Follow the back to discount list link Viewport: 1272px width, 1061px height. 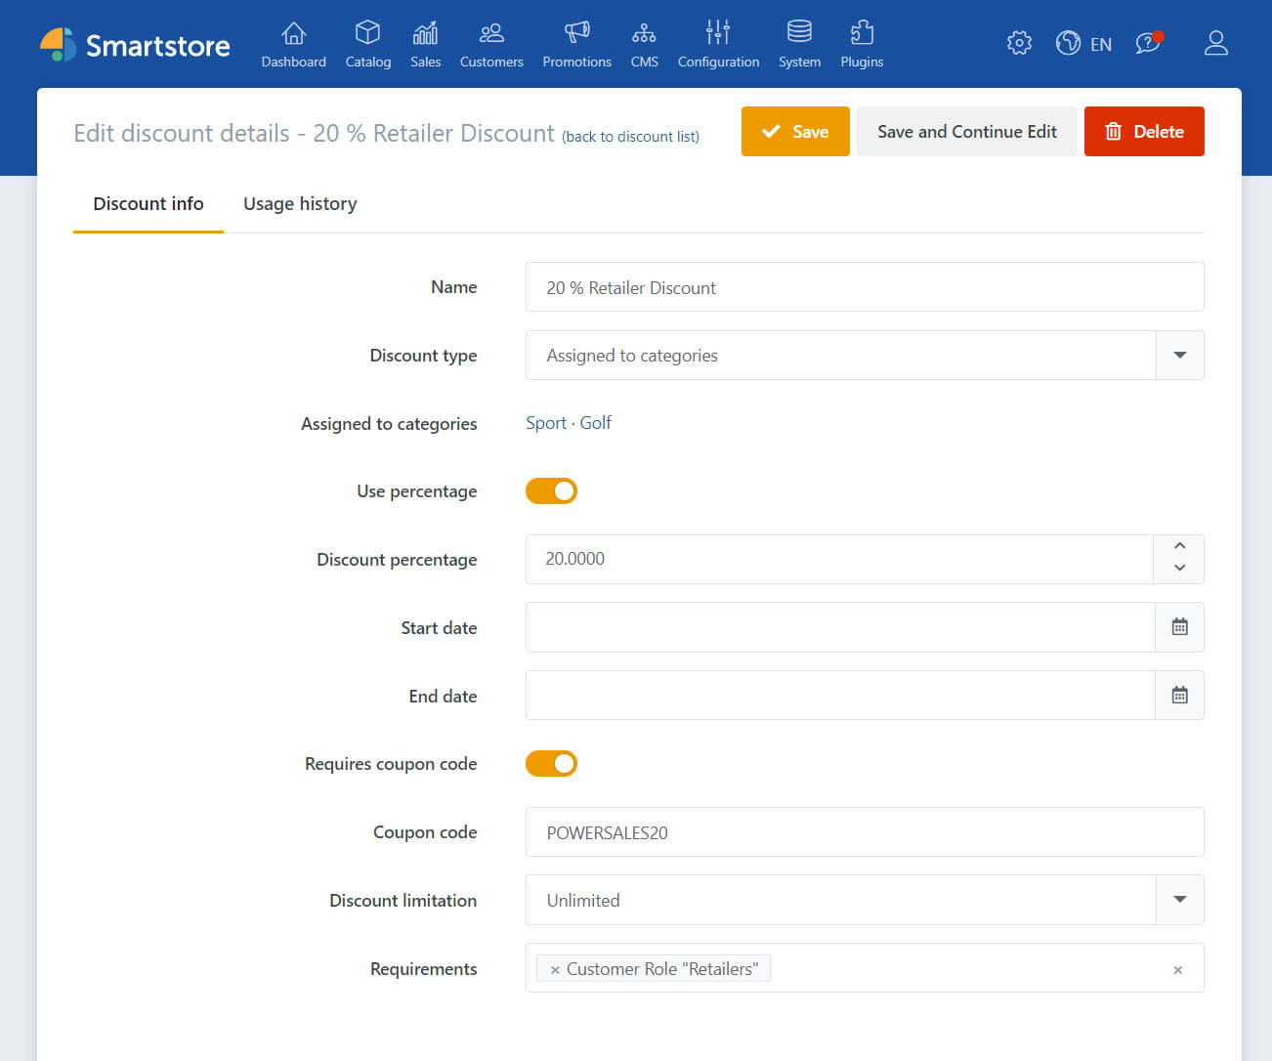pos(630,137)
